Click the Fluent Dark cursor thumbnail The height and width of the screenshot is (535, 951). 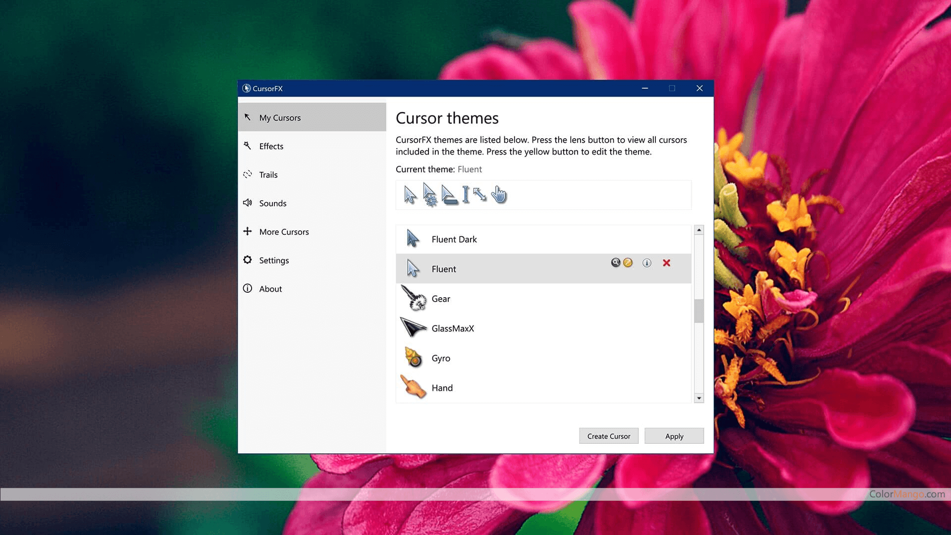tap(413, 238)
